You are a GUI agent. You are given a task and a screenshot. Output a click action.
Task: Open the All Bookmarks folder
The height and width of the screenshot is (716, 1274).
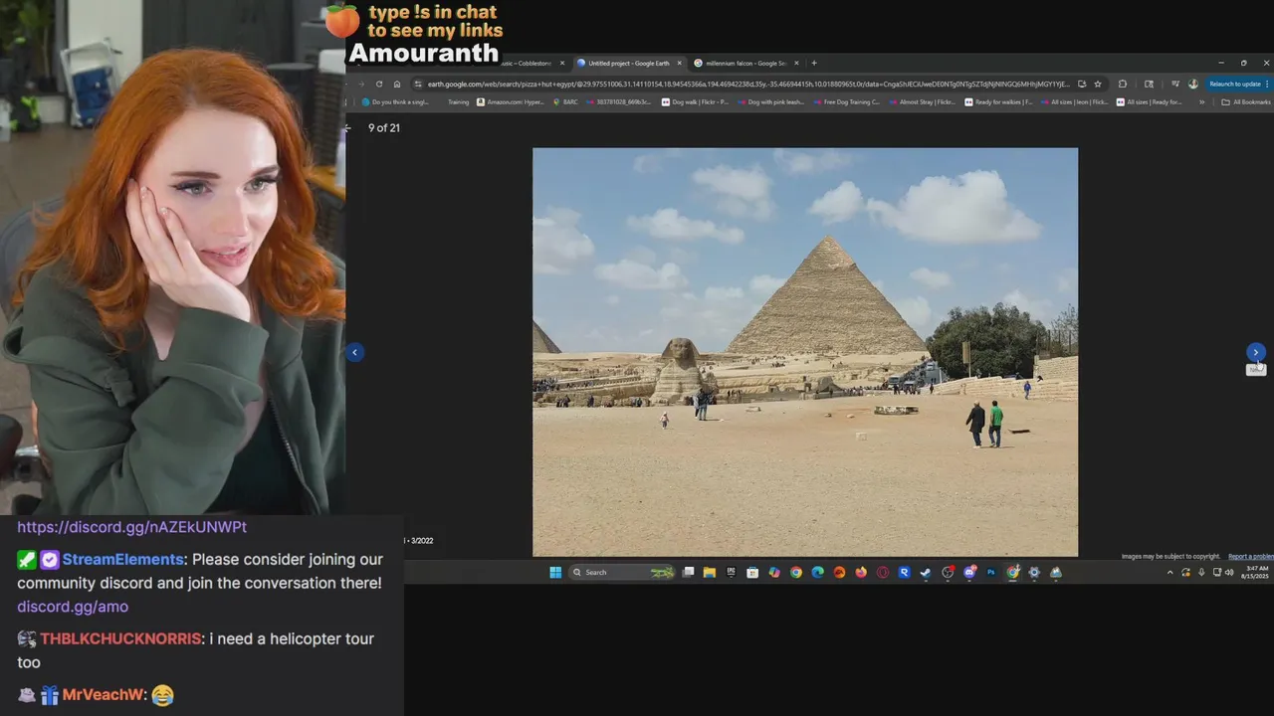pyautogui.click(x=1246, y=101)
